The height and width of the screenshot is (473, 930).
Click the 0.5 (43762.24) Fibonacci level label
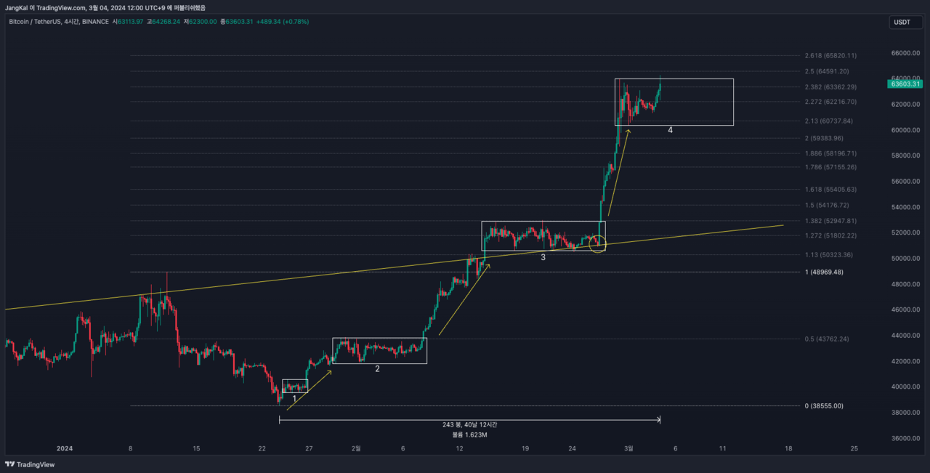827,339
